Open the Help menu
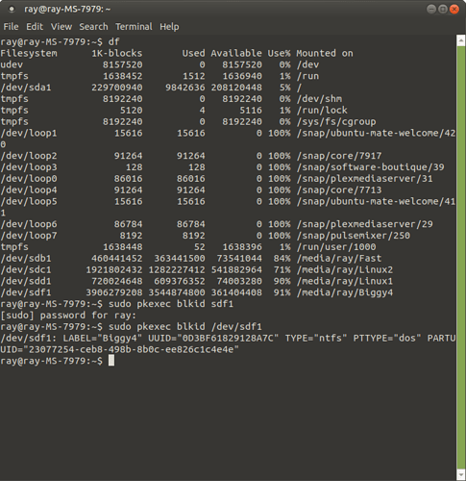Viewport: 466px width, 481px height. coord(169,27)
